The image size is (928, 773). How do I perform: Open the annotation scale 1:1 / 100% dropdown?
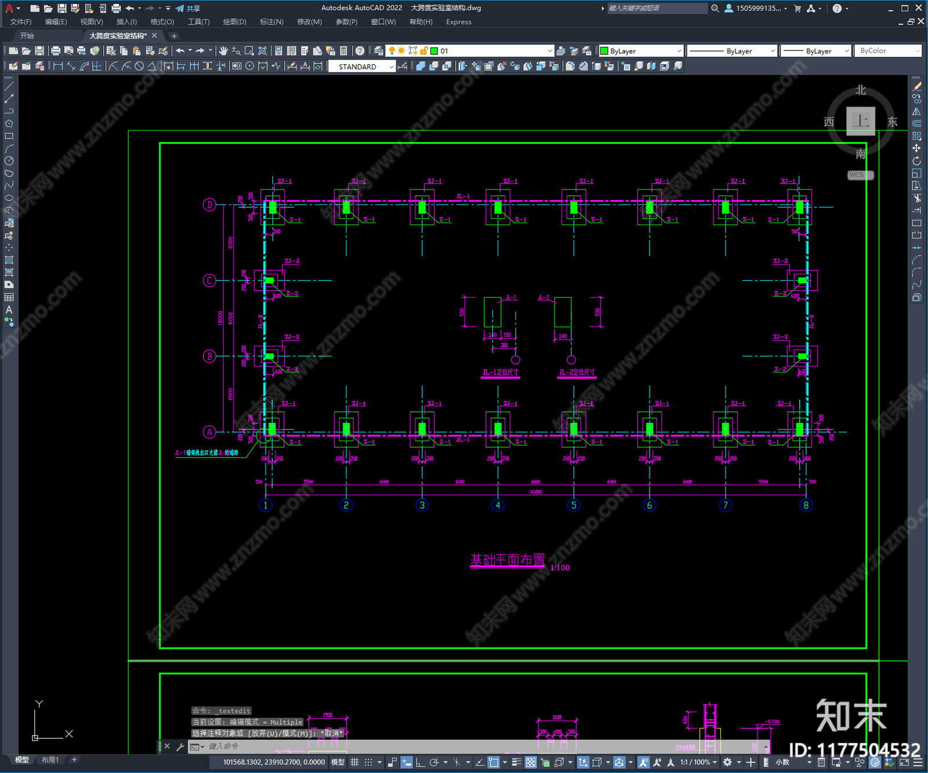(x=699, y=762)
